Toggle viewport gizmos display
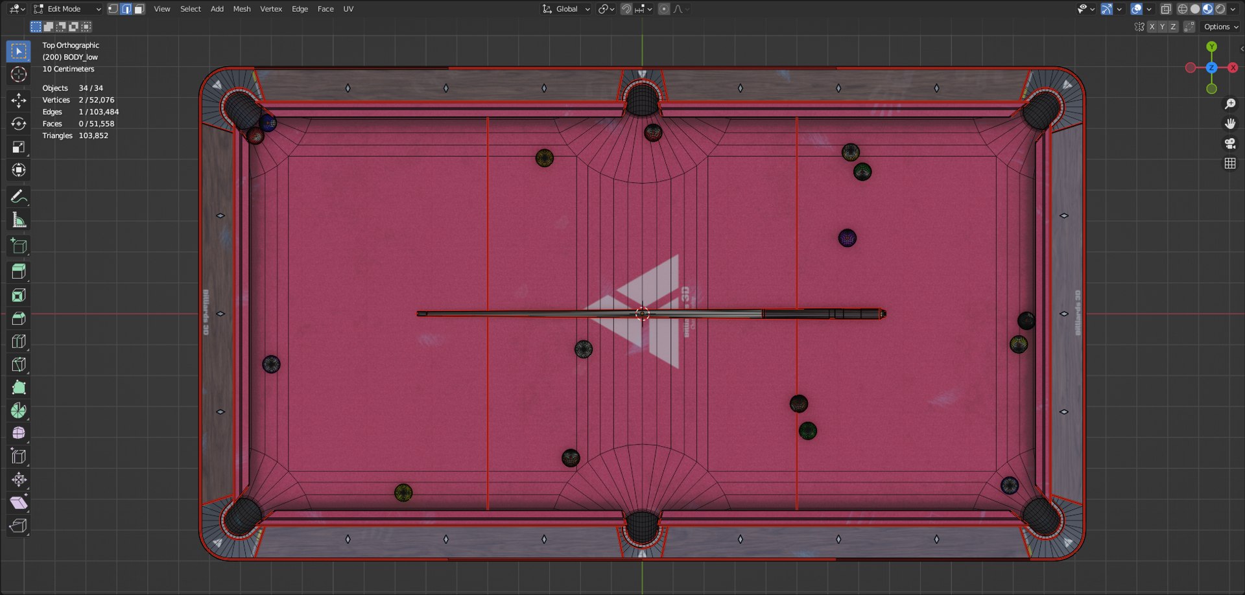 click(x=1106, y=9)
